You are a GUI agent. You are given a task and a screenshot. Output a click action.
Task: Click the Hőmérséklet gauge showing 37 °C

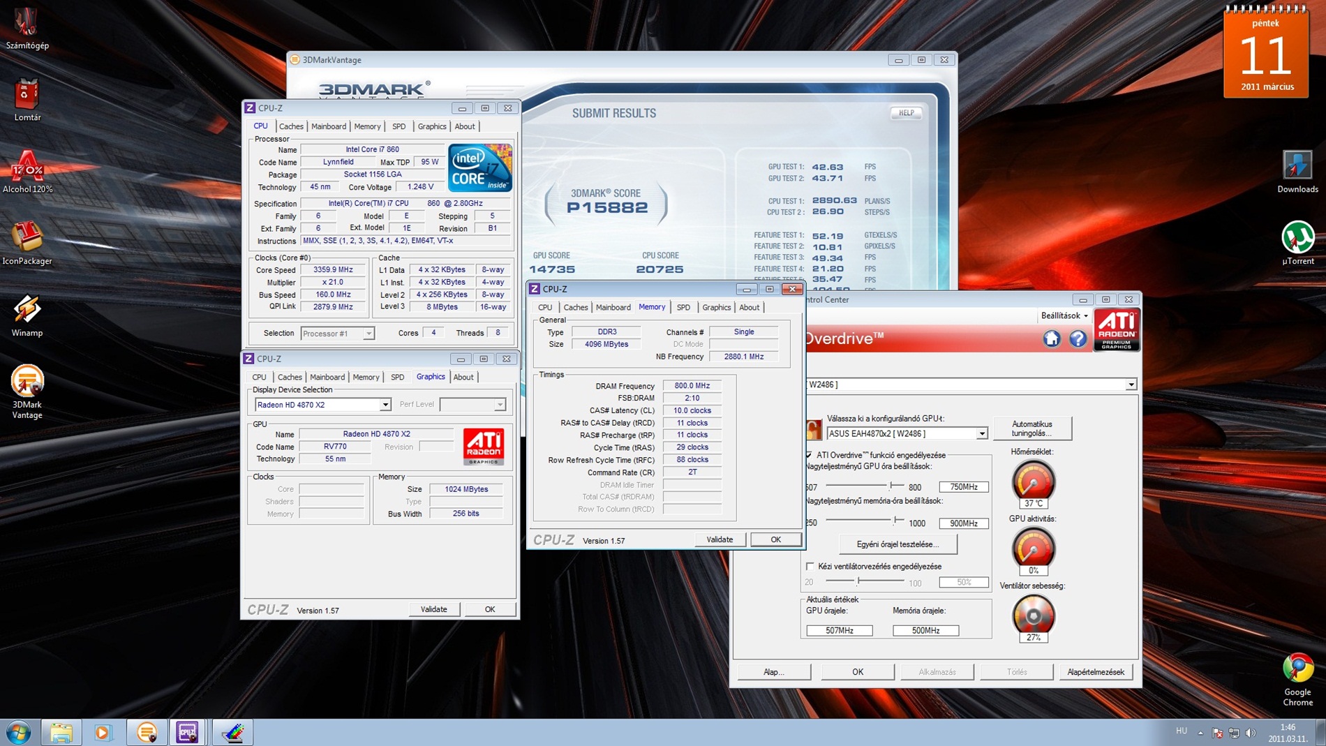[x=1034, y=483]
